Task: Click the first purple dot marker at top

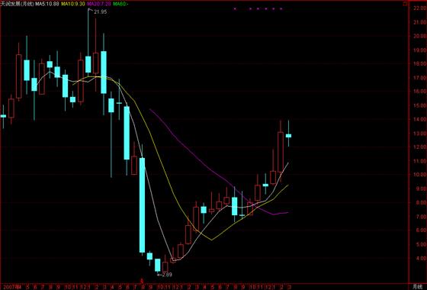Action: (235, 8)
